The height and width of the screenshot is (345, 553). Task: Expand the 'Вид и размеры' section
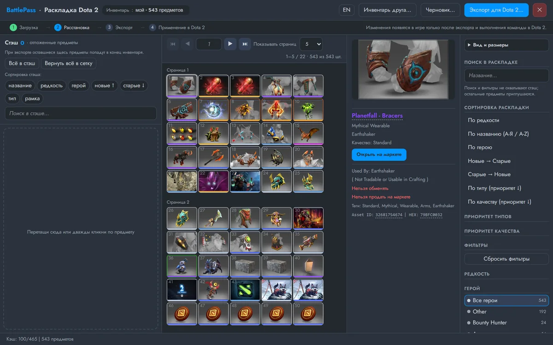point(506,45)
